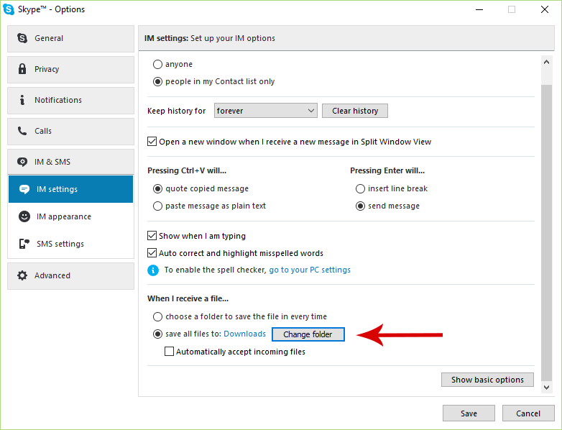Viewport: 562px width, 430px height.
Task: Open SMS settings
Action: click(70, 244)
